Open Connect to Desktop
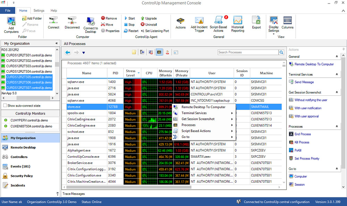Screen dimensions: 347x206 (x=91, y=25)
